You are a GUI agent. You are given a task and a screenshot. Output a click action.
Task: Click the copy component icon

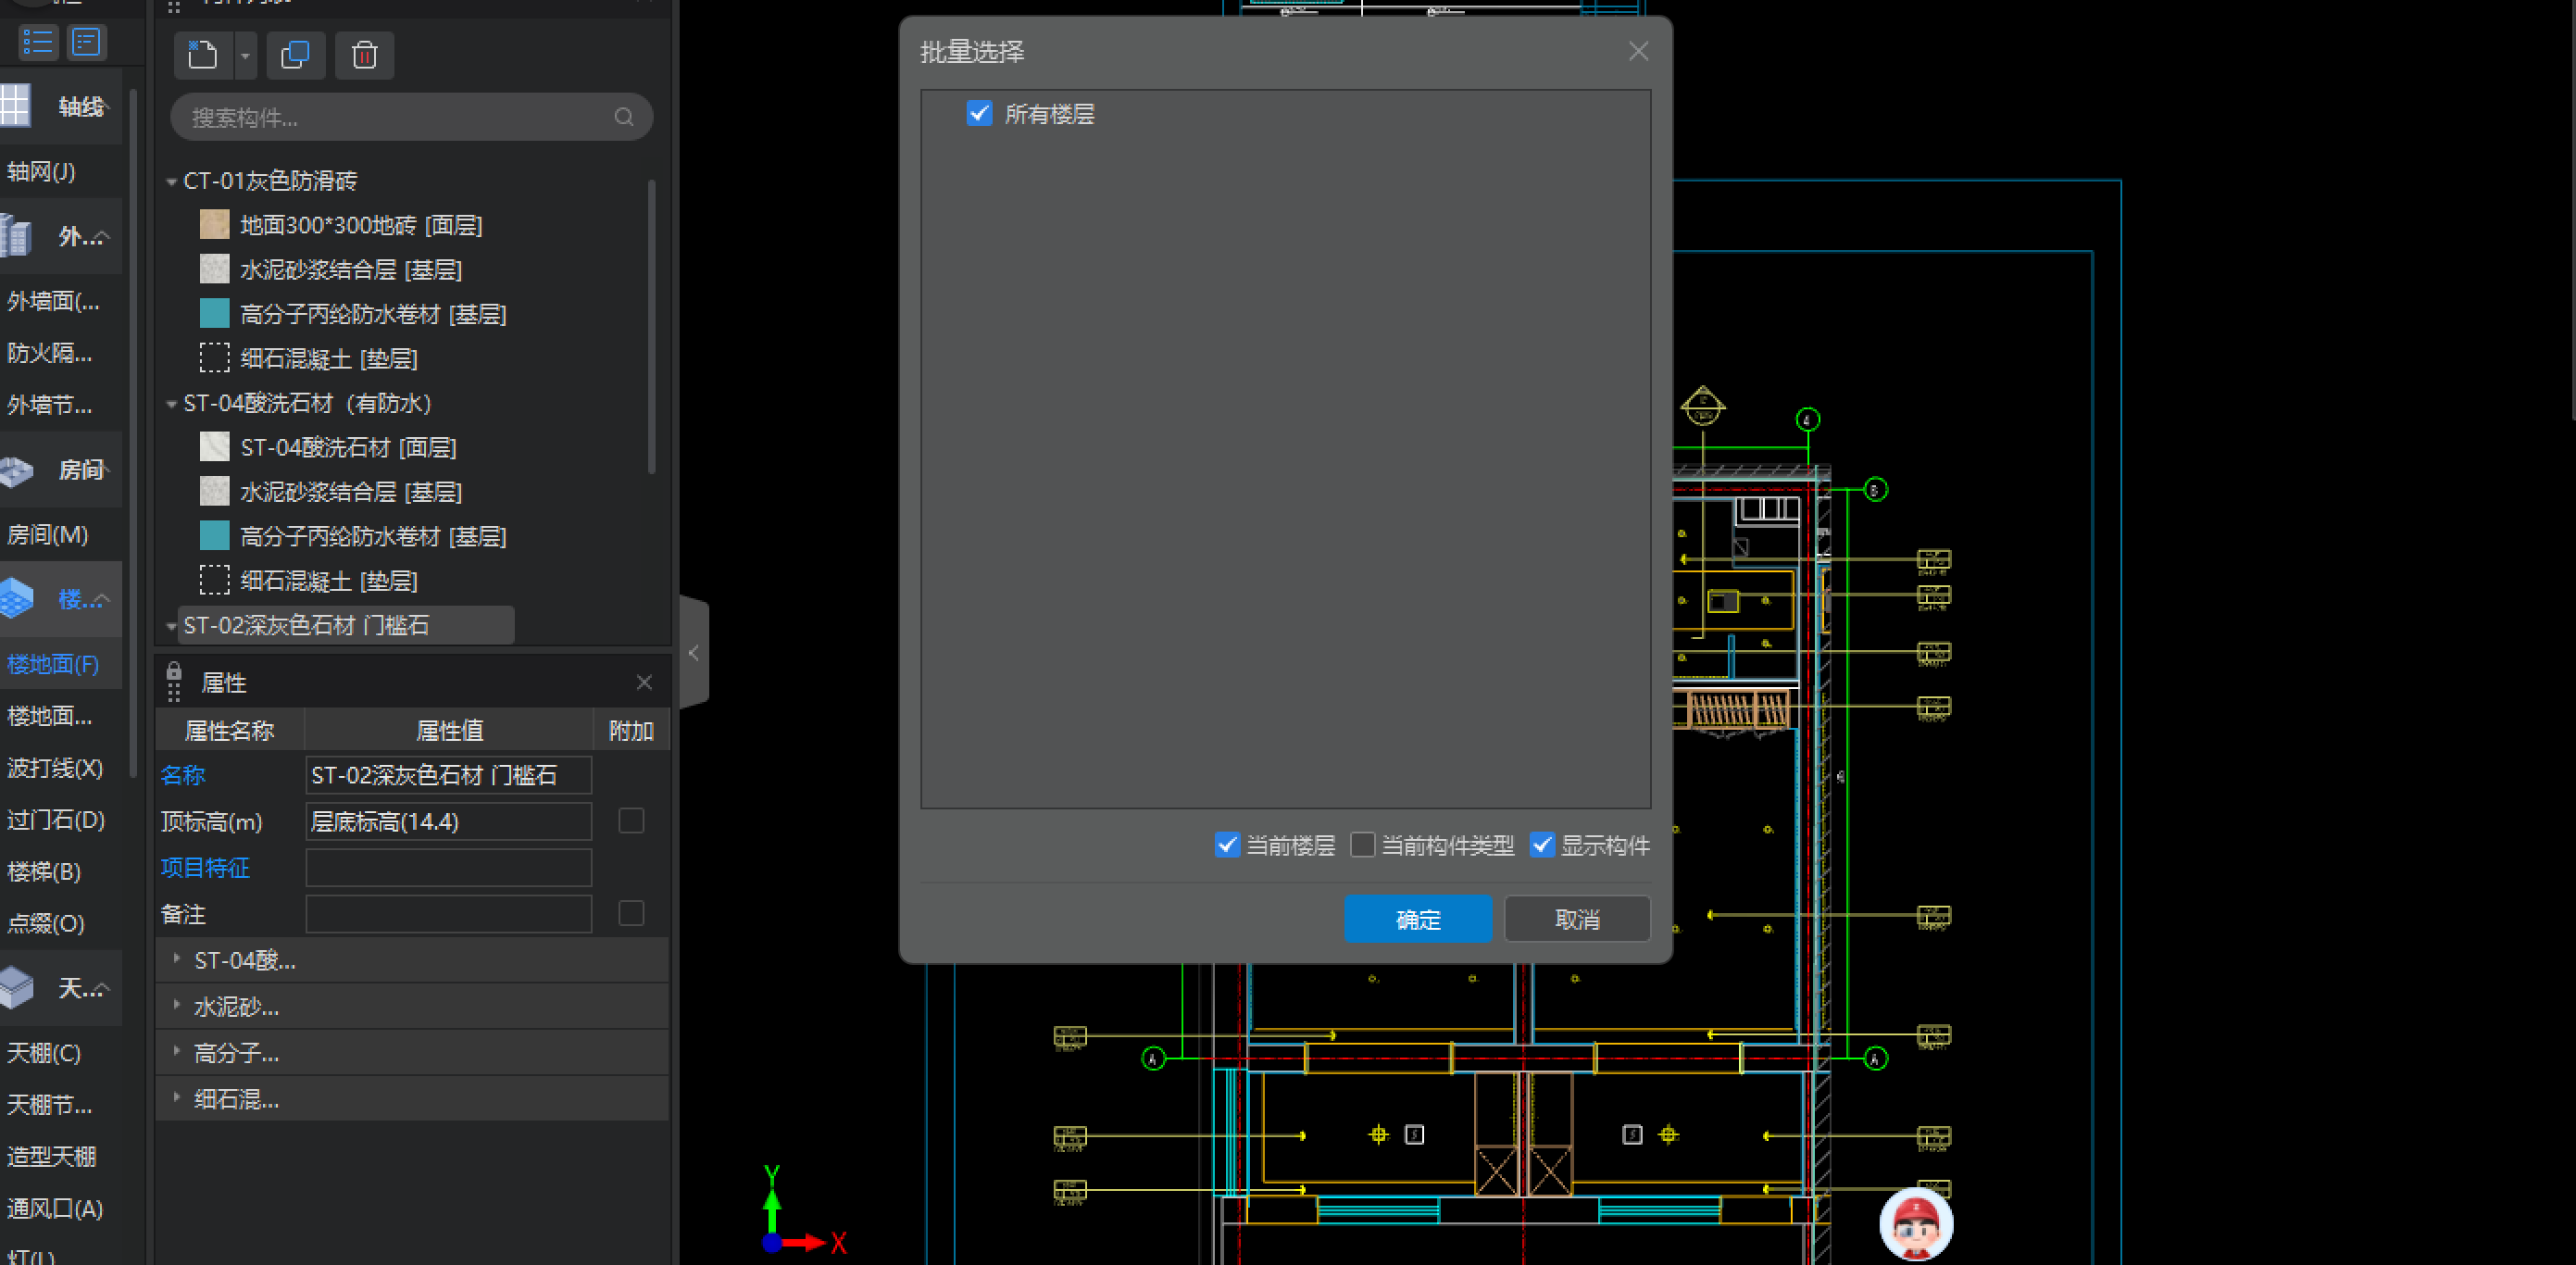(295, 55)
